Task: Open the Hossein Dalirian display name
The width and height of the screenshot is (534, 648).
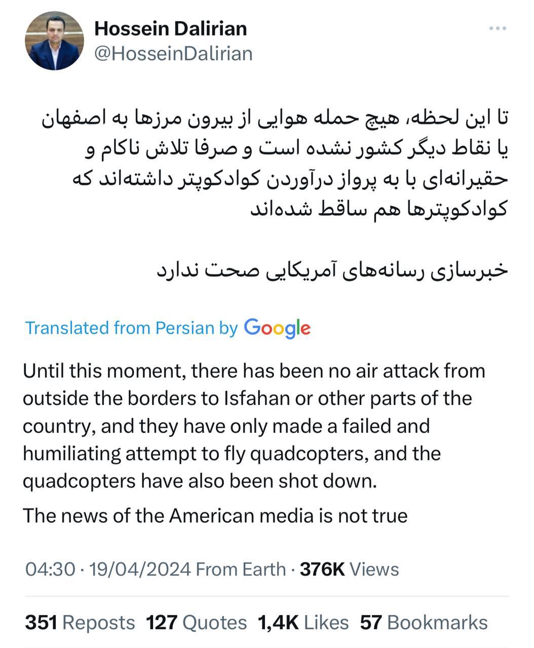Action: pyautogui.click(x=171, y=29)
